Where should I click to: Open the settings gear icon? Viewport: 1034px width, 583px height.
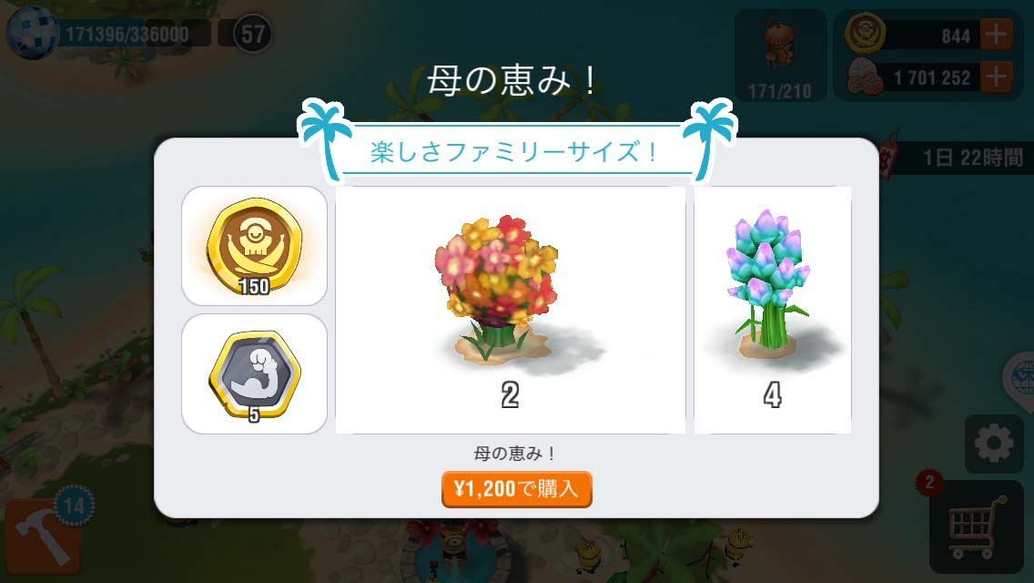click(x=994, y=444)
